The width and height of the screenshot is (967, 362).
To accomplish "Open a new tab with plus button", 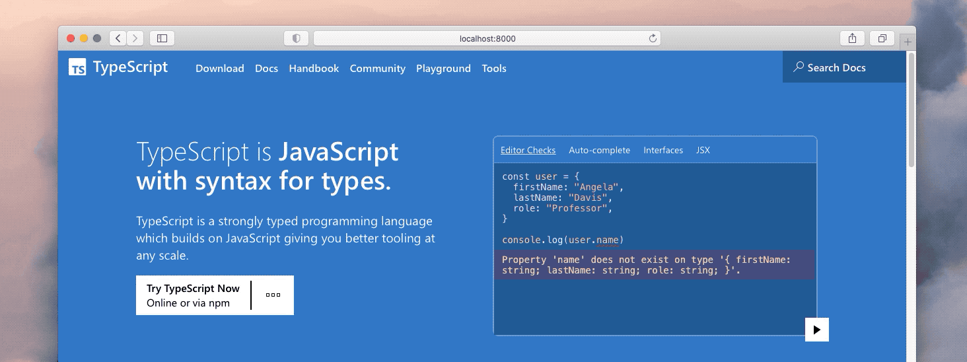I will pos(908,42).
